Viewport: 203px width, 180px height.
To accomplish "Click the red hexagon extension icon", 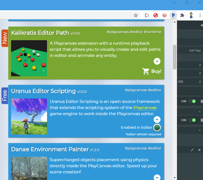I will point(165,16).
